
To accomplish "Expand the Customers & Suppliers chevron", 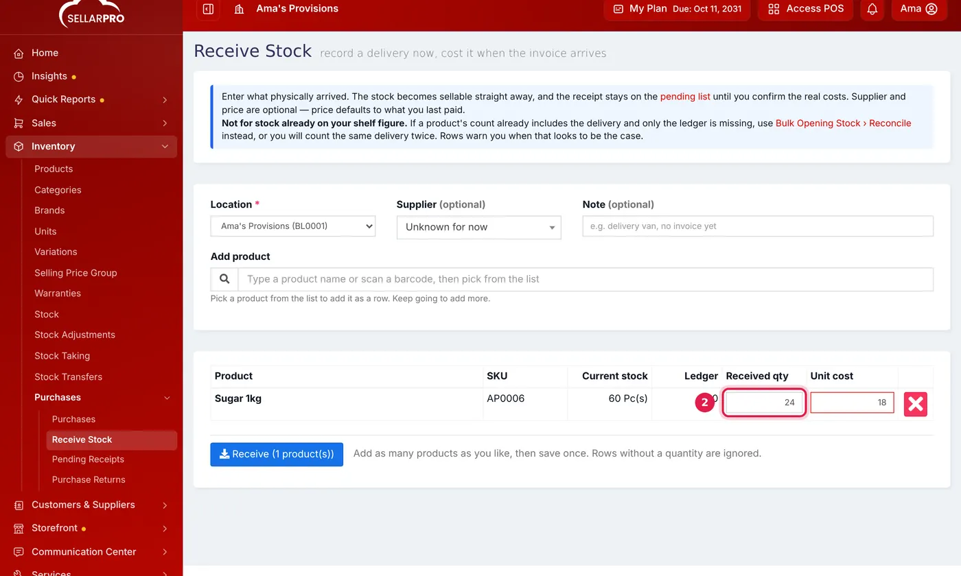I will point(165,505).
